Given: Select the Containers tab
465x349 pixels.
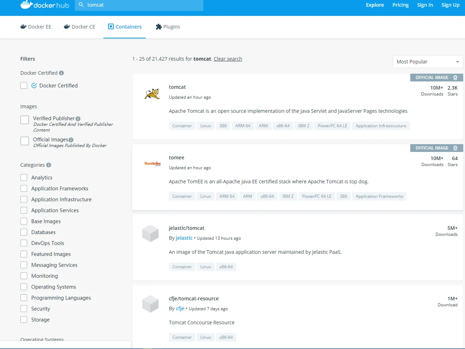Looking at the screenshot, I should [x=125, y=27].
